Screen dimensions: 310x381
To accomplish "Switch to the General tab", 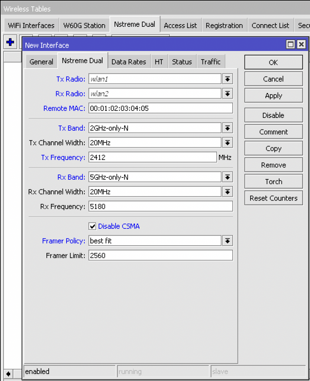I will (41, 62).
